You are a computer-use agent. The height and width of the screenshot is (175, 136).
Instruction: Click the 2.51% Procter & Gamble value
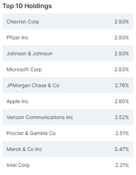point(122,133)
